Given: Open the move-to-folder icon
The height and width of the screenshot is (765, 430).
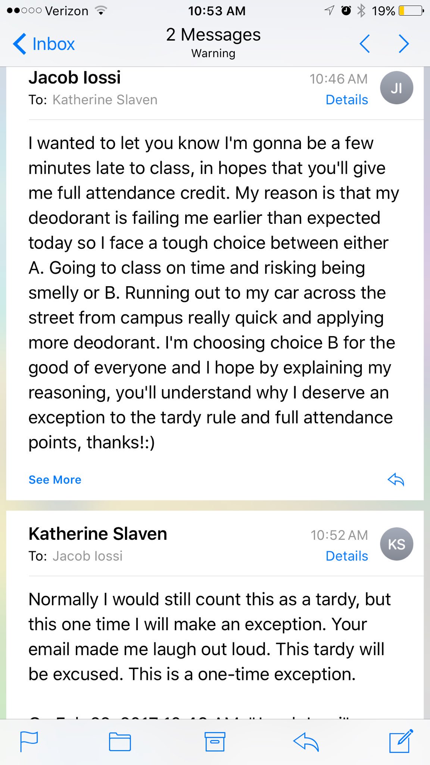Looking at the screenshot, I should [120, 741].
